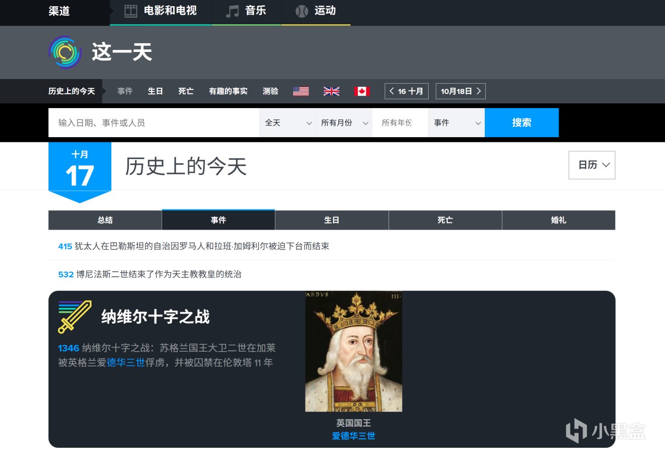This screenshot has width=665, height=455.
Task: Switch to the 生日 tab
Action: (332, 220)
